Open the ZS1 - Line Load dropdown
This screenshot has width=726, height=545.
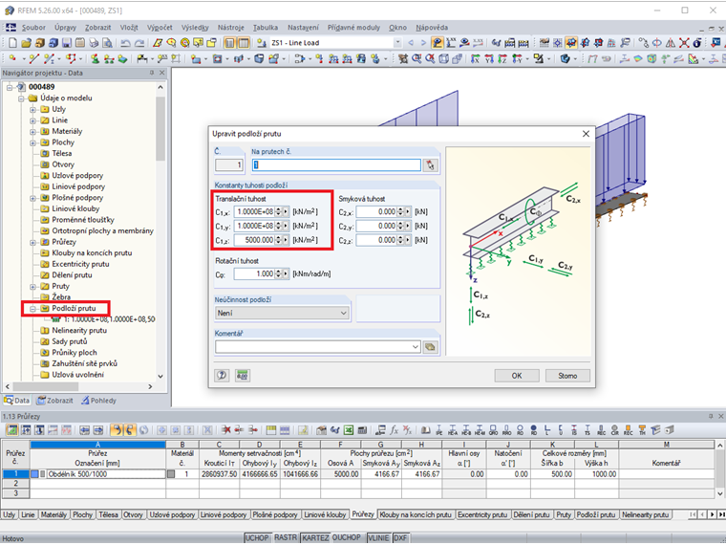397,43
